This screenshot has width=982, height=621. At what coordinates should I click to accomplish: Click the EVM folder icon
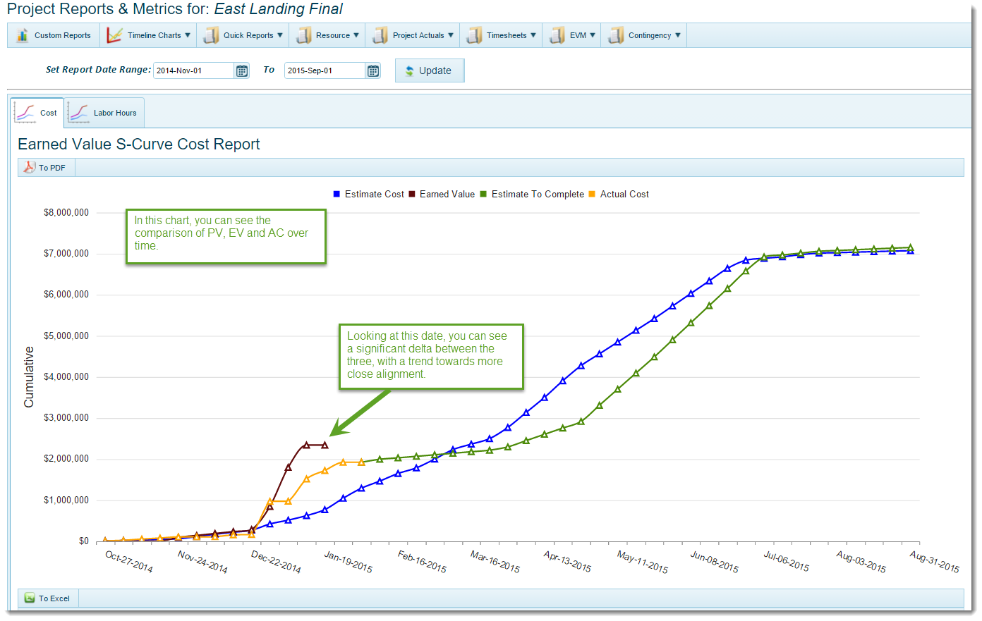point(557,35)
